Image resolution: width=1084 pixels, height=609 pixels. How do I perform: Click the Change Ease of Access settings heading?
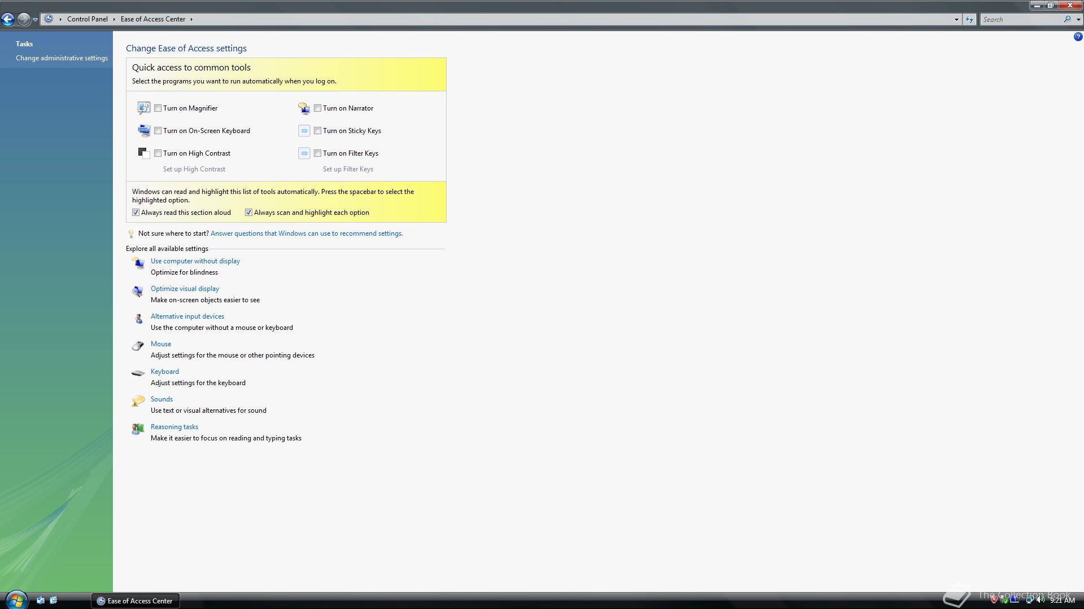click(x=186, y=48)
